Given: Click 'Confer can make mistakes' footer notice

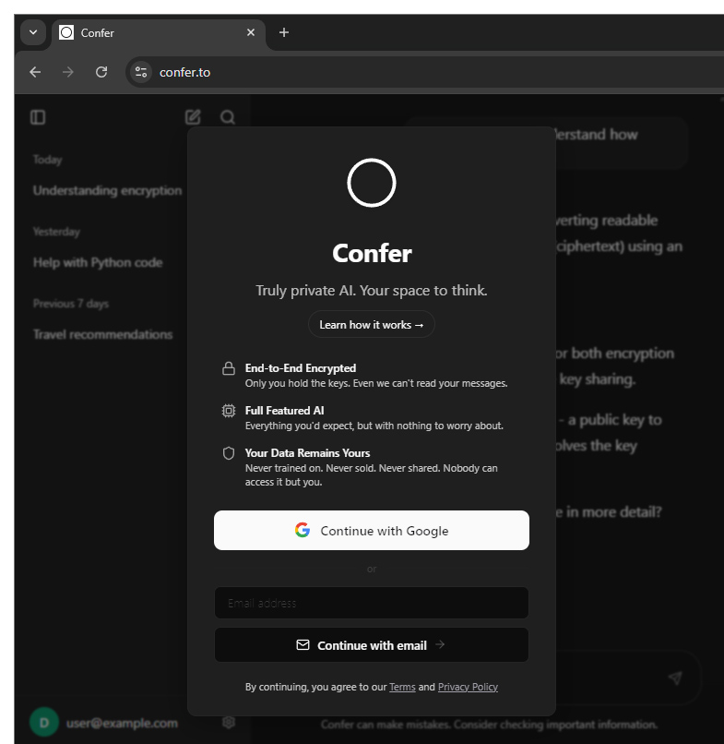Looking at the screenshot, I should 489,725.
